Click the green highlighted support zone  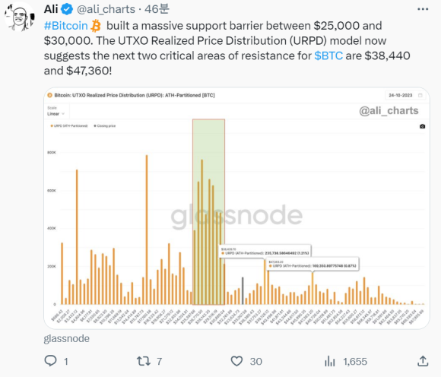208,212
